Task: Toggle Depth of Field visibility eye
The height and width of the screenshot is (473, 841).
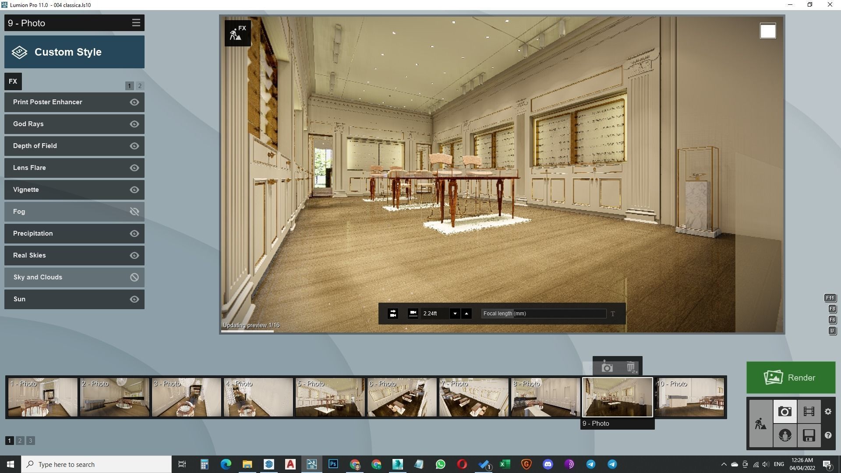Action: point(134,146)
